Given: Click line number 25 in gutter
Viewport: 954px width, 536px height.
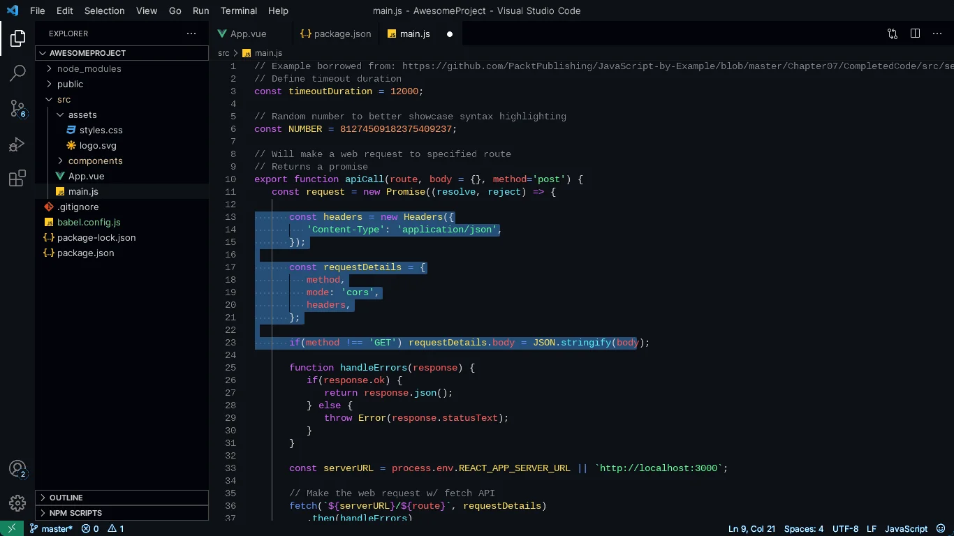Looking at the screenshot, I should click(230, 368).
